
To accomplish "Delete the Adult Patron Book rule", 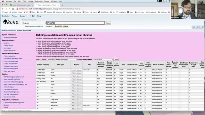I will coord(79,73).
